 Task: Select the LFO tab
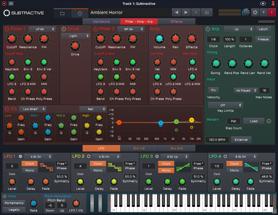tap(101, 148)
